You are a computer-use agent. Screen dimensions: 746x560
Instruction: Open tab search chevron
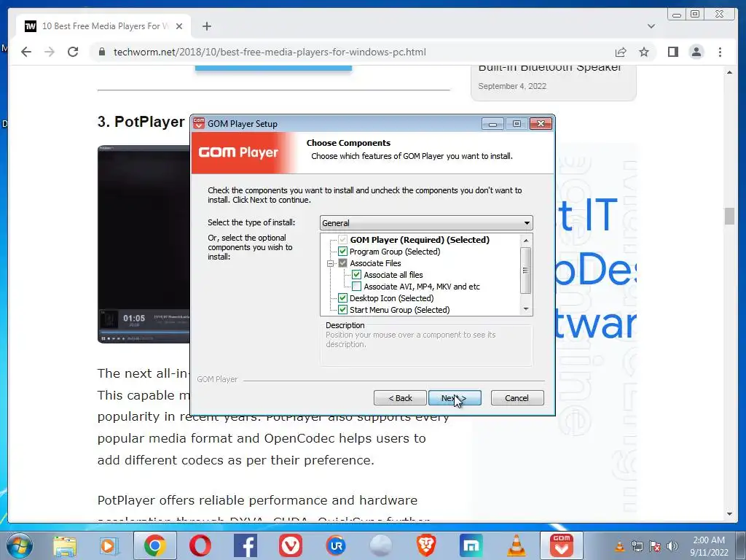[651, 26]
